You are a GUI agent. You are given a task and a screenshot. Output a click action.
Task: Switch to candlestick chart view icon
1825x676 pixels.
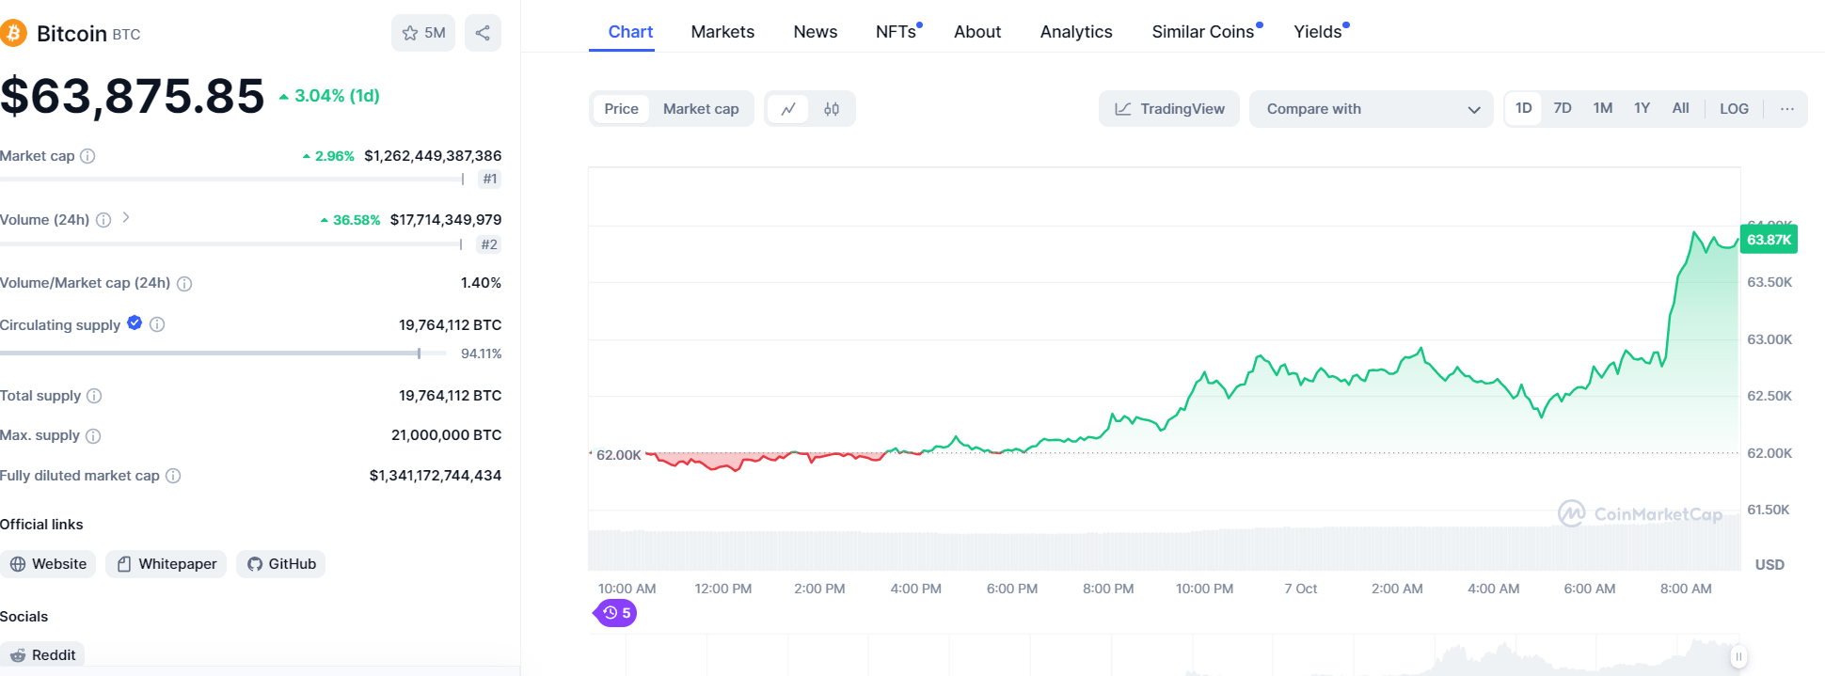click(x=832, y=109)
